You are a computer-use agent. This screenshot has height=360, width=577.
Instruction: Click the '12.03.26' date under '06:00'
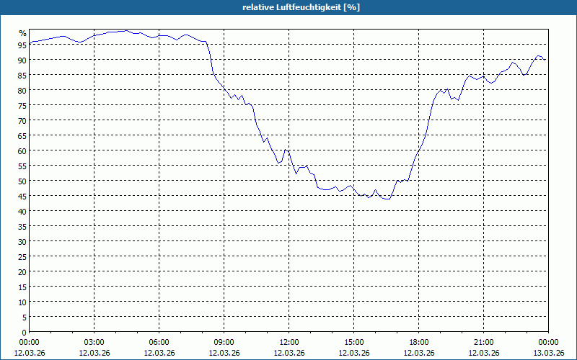[x=159, y=353]
